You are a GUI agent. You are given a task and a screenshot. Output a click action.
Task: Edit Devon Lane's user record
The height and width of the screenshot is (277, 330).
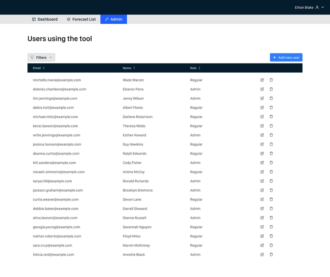pos(262,199)
